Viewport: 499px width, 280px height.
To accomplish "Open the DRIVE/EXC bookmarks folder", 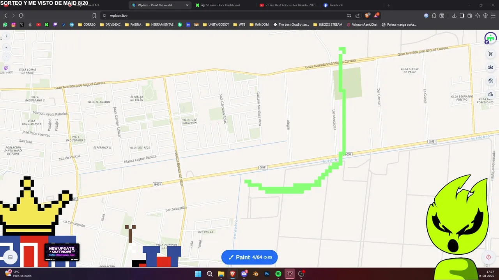I will (110, 24).
